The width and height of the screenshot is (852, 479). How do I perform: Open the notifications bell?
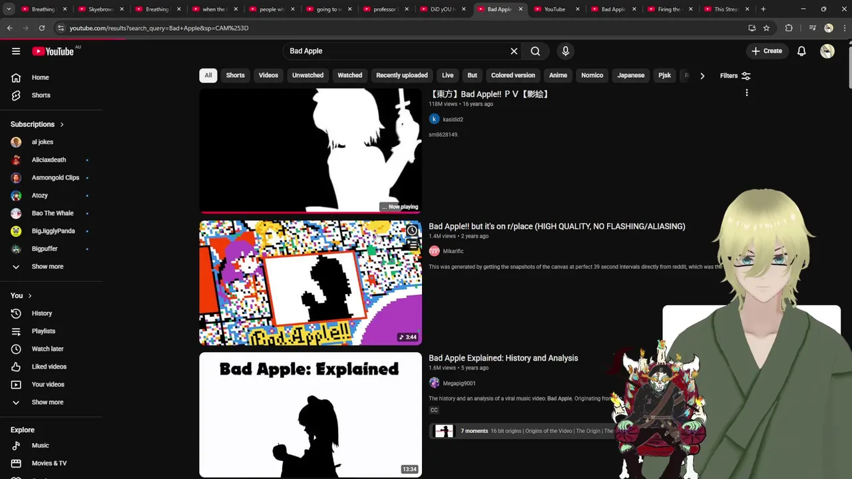[x=801, y=51]
